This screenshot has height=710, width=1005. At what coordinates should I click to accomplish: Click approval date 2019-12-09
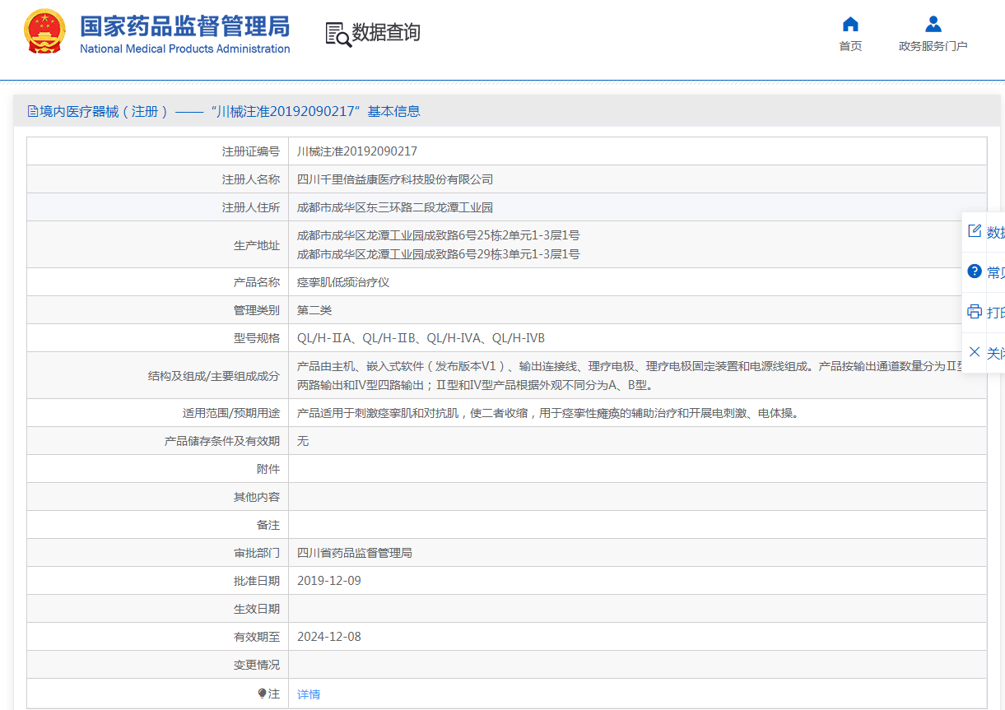pyautogui.click(x=329, y=581)
